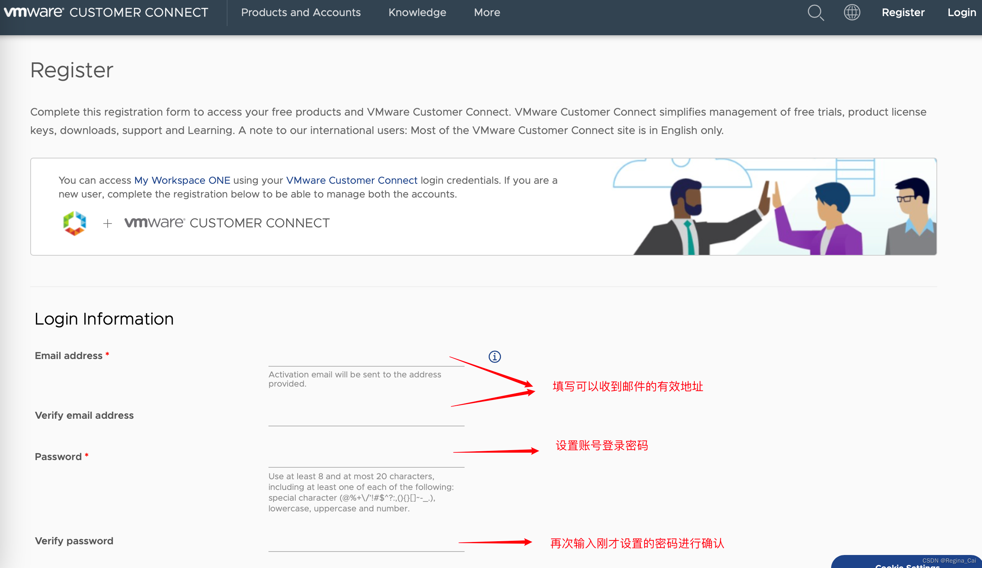
Task: Focus the Password input field
Action: pyautogui.click(x=366, y=458)
